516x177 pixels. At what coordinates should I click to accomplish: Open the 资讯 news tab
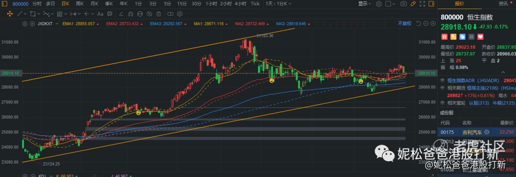tap(503, 4)
